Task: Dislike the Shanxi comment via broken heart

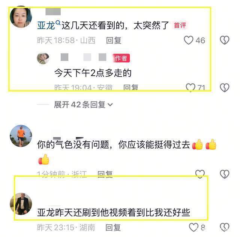Action: (225, 40)
